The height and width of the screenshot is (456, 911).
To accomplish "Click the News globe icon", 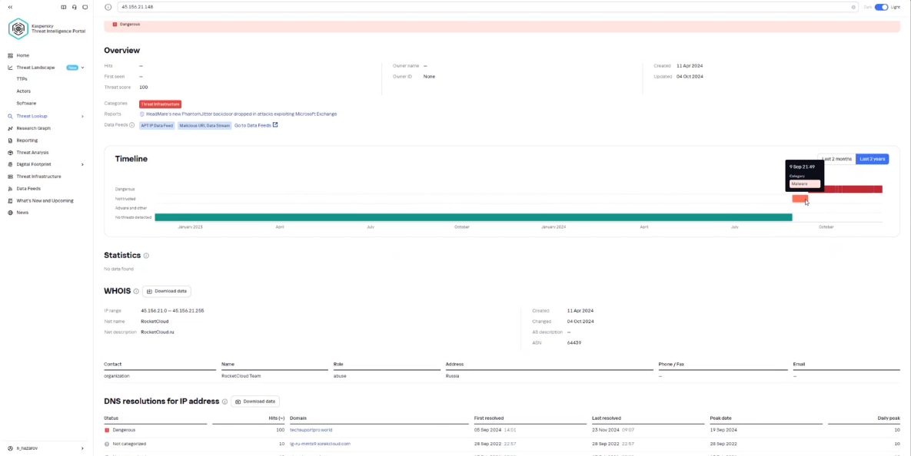I will click(11, 213).
